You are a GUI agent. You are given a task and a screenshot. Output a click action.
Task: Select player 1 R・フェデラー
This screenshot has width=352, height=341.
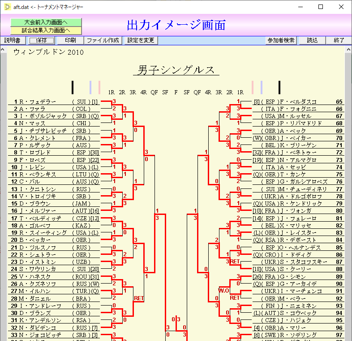pyautogui.click(x=54, y=102)
